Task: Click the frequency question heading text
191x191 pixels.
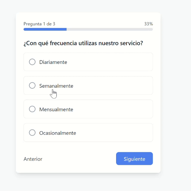Action: coord(83,43)
